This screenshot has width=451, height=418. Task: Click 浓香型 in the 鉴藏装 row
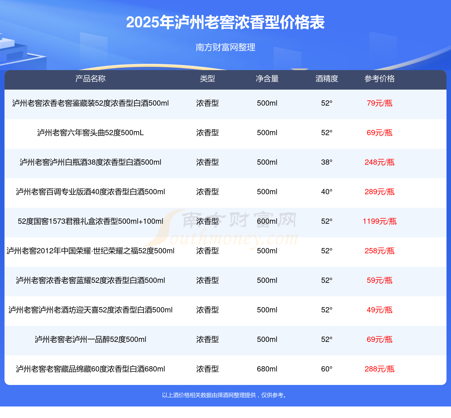(x=207, y=103)
